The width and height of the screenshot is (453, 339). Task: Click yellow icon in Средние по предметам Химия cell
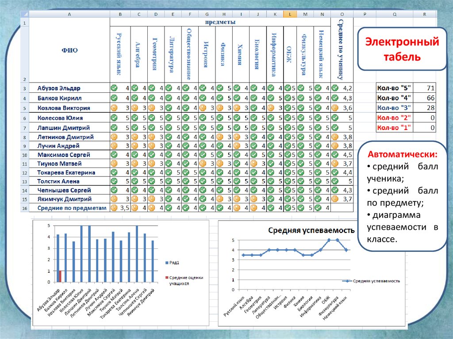click(237, 208)
